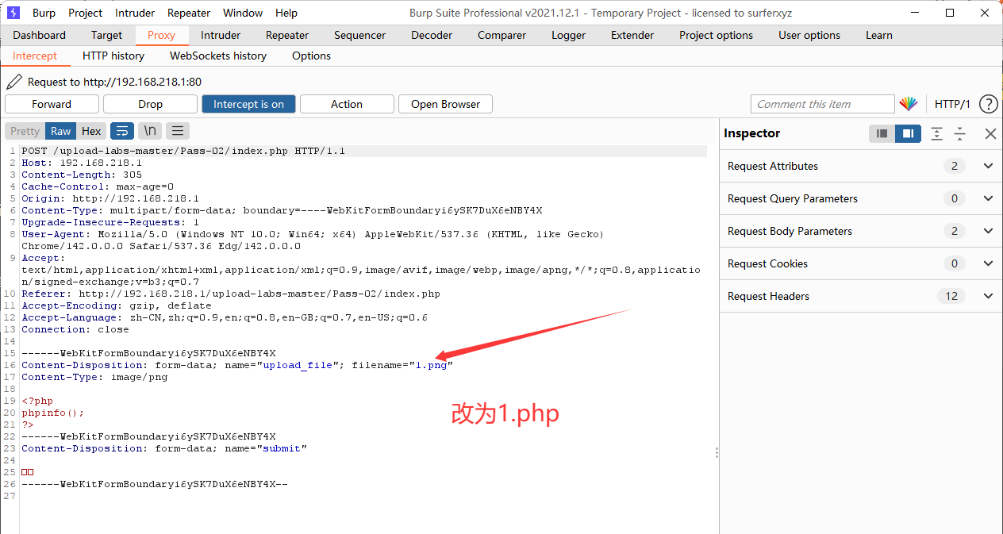Viewport: 1003px width, 534px height.
Task: Open the Project menu
Action: coord(85,13)
